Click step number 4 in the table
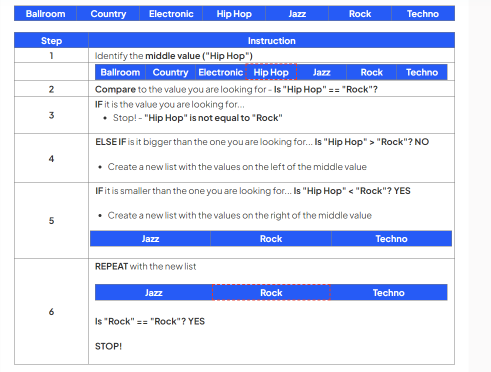The image size is (491, 372). click(x=51, y=158)
